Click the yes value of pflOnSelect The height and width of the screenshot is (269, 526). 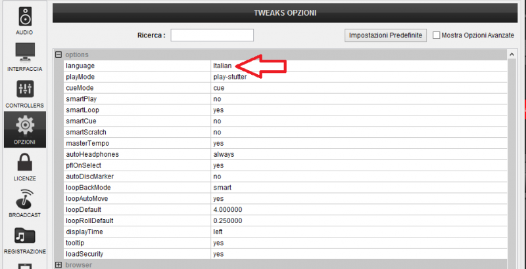(218, 165)
